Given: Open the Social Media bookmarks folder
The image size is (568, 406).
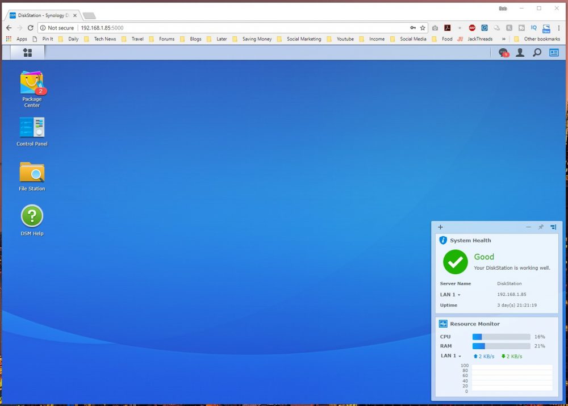Looking at the screenshot, I should (x=408, y=39).
